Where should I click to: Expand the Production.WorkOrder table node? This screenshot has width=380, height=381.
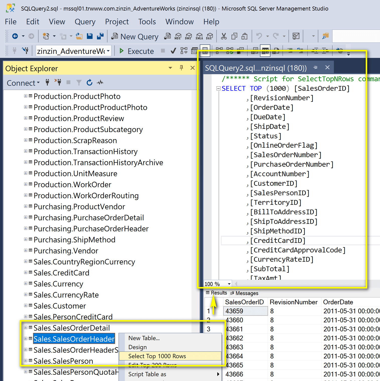tap(26, 184)
